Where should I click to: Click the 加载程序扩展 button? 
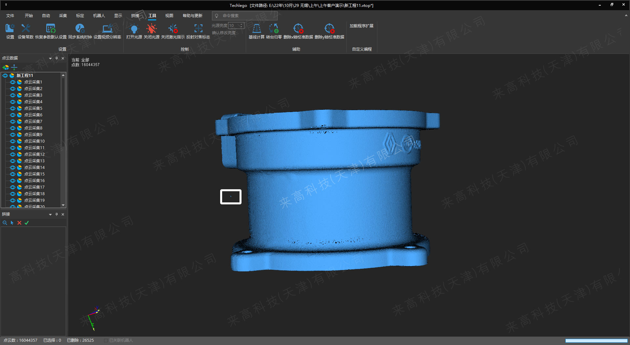click(x=361, y=26)
